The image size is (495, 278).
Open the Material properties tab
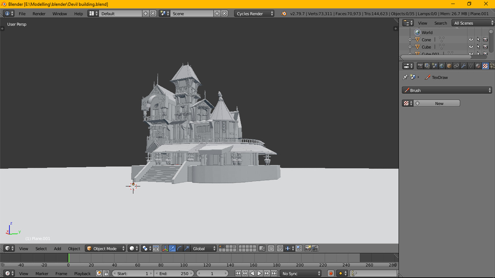478,66
